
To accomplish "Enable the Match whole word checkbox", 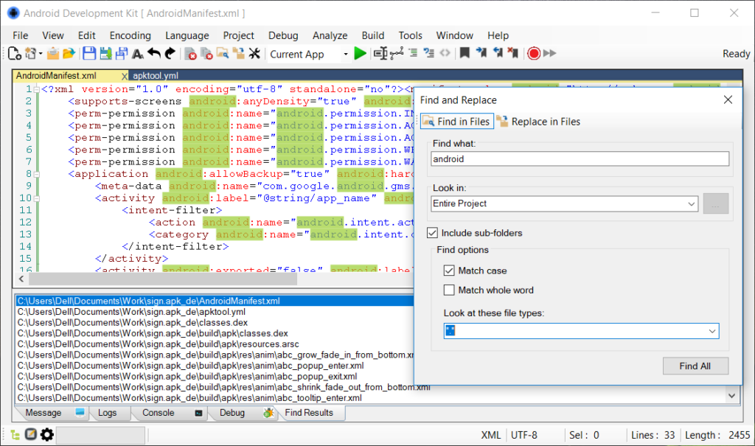I will pos(449,290).
